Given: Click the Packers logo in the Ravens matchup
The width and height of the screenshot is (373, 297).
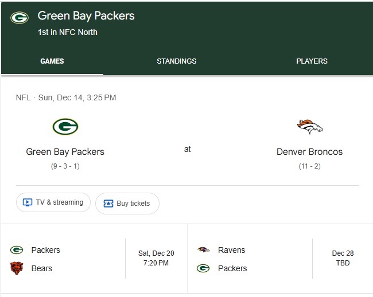Looking at the screenshot, I should (x=203, y=268).
